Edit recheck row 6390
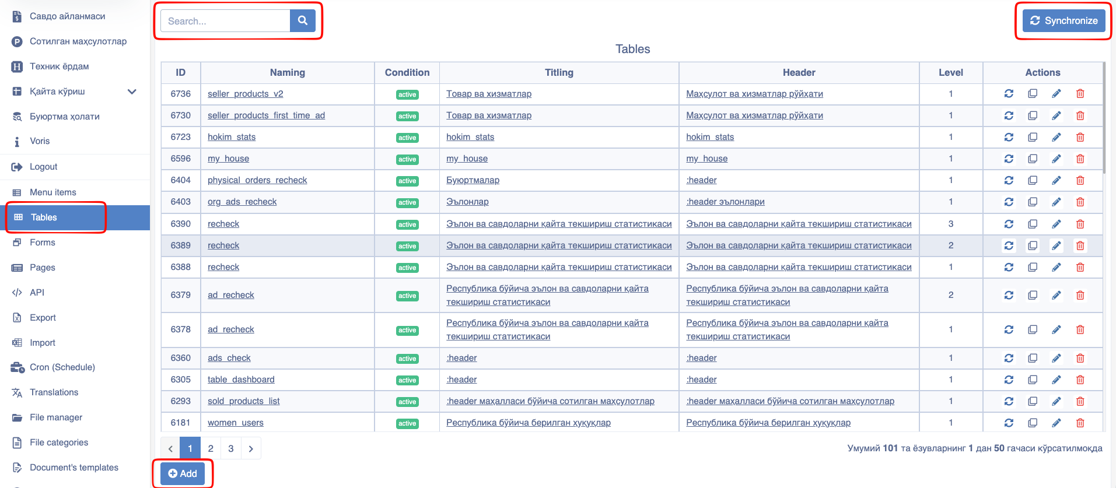The height and width of the screenshot is (488, 1116). click(1056, 224)
